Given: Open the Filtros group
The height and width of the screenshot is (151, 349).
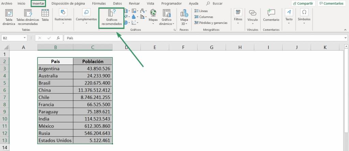Looking at the screenshot, I should [x=238, y=17].
